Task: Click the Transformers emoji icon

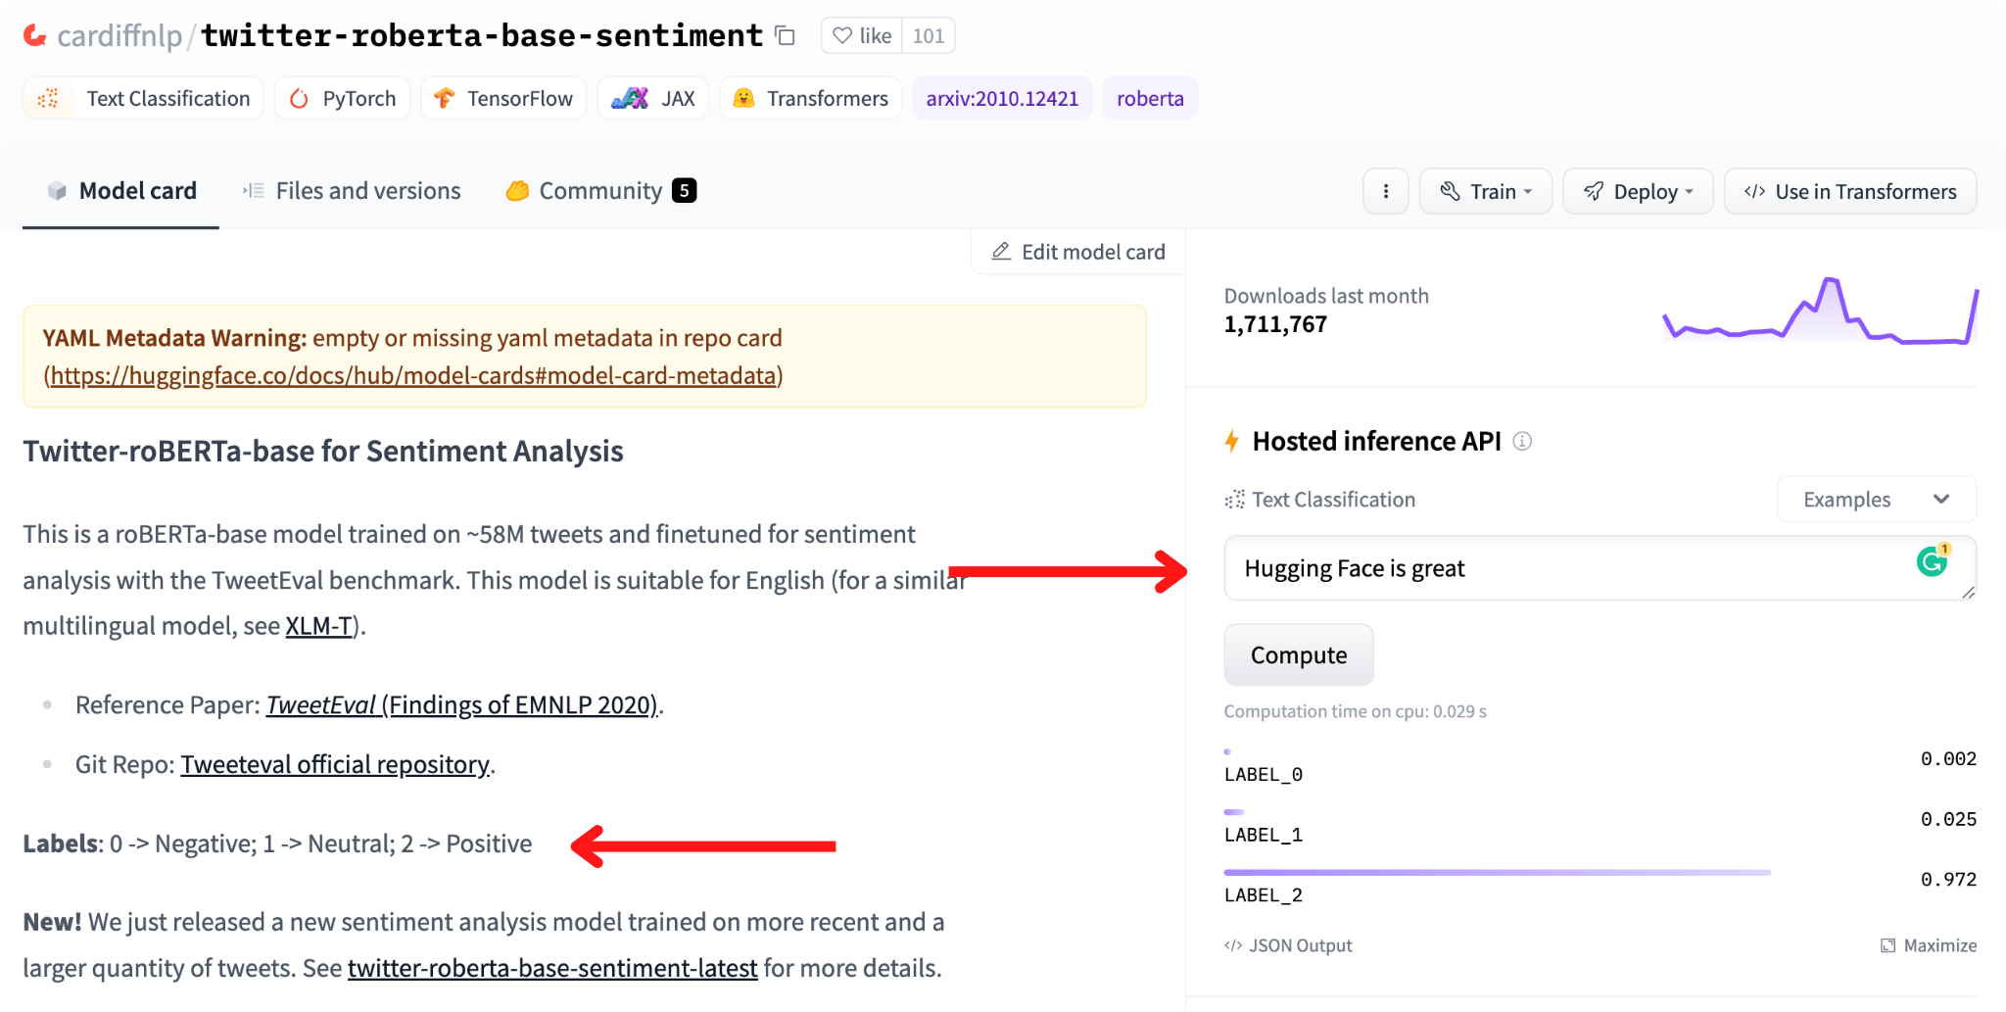Action: (744, 98)
